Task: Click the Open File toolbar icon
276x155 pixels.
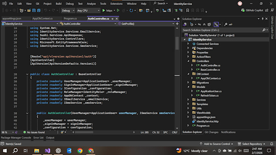Action: (x=29, y=11)
